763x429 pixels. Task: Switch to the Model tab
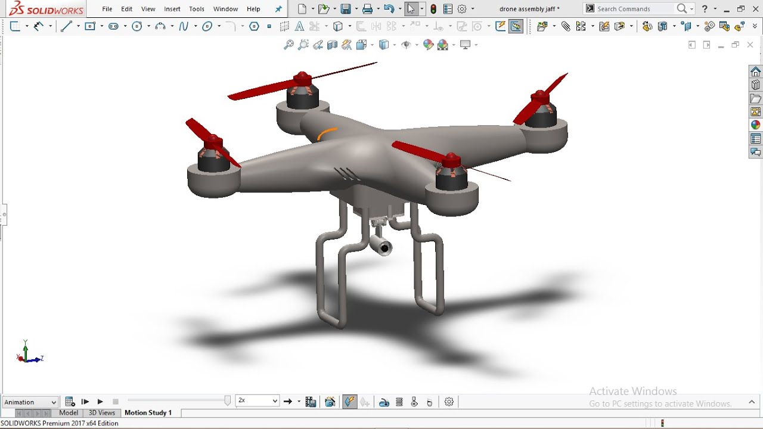pos(69,412)
